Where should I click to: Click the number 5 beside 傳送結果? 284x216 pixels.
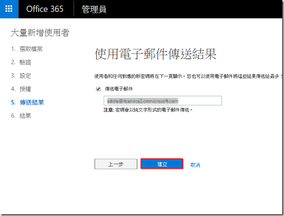(x=13, y=102)
